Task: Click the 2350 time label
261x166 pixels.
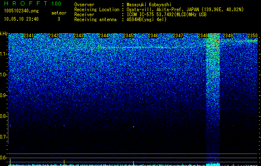Action: (x=253, y=36)
